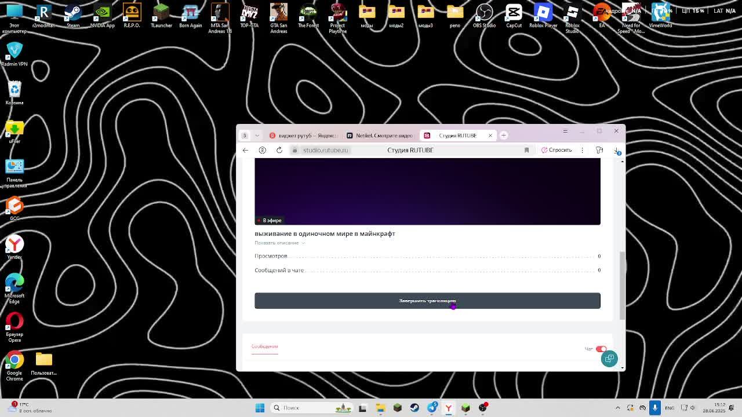Open the browser extensions icon
This screenshot has height=417, width=742.
pyautogui.click(x=599, y=150)
